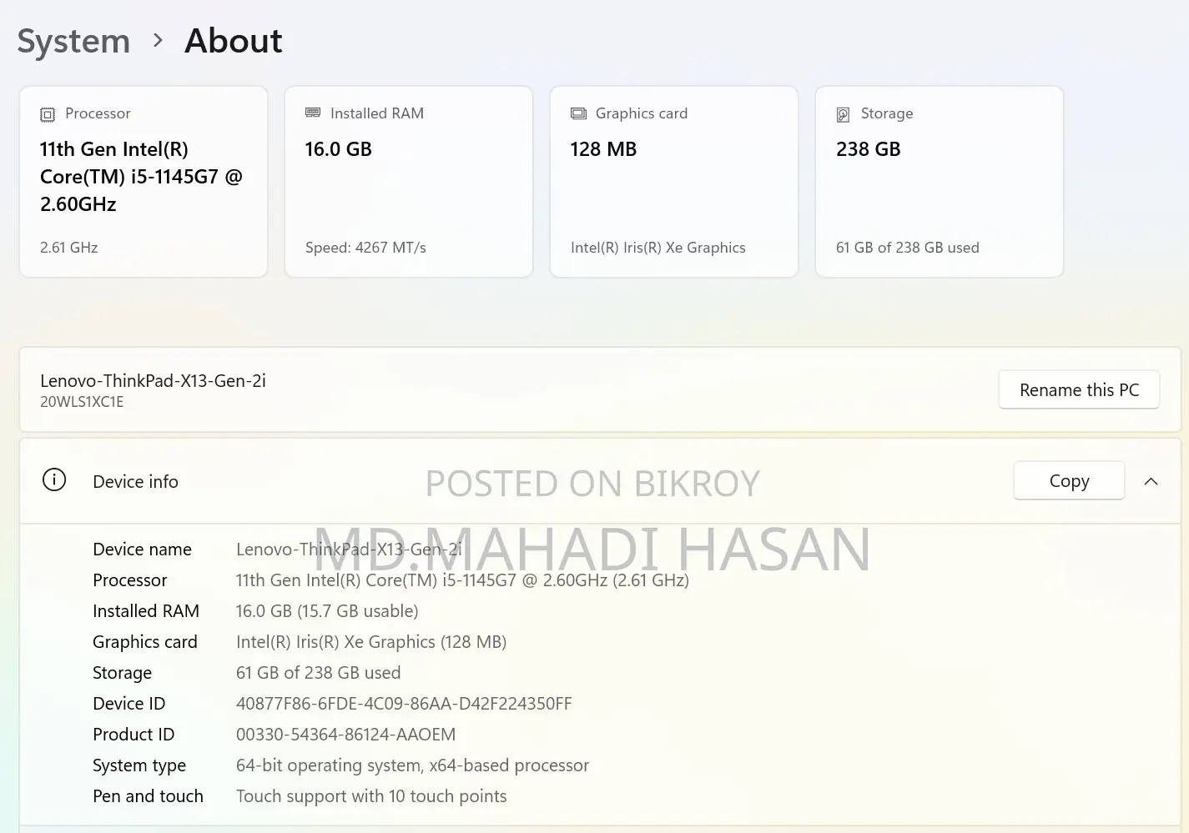Click the System type label
1189x833 pixels.
tap(139, 765)
